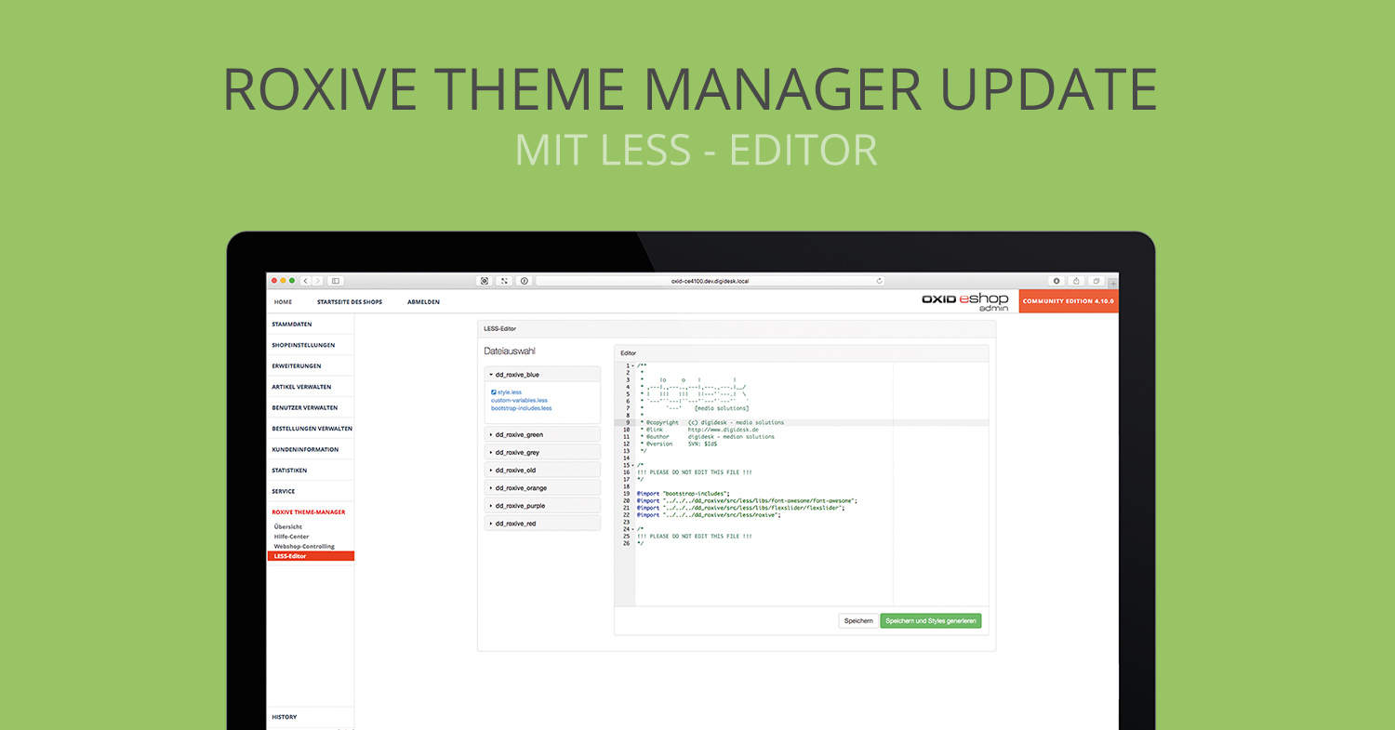This screenshot has height=730, width=1395.
Task: Expand the dd_roxive_old folder
Action: coord(542,470)
